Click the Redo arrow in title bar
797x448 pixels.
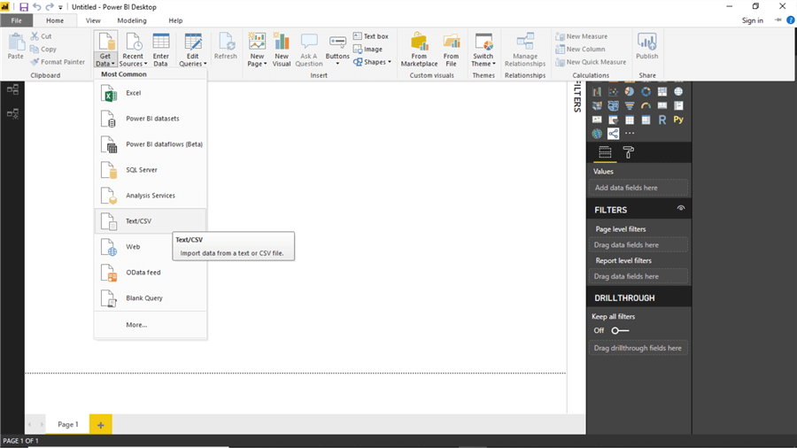click(50, 7)
